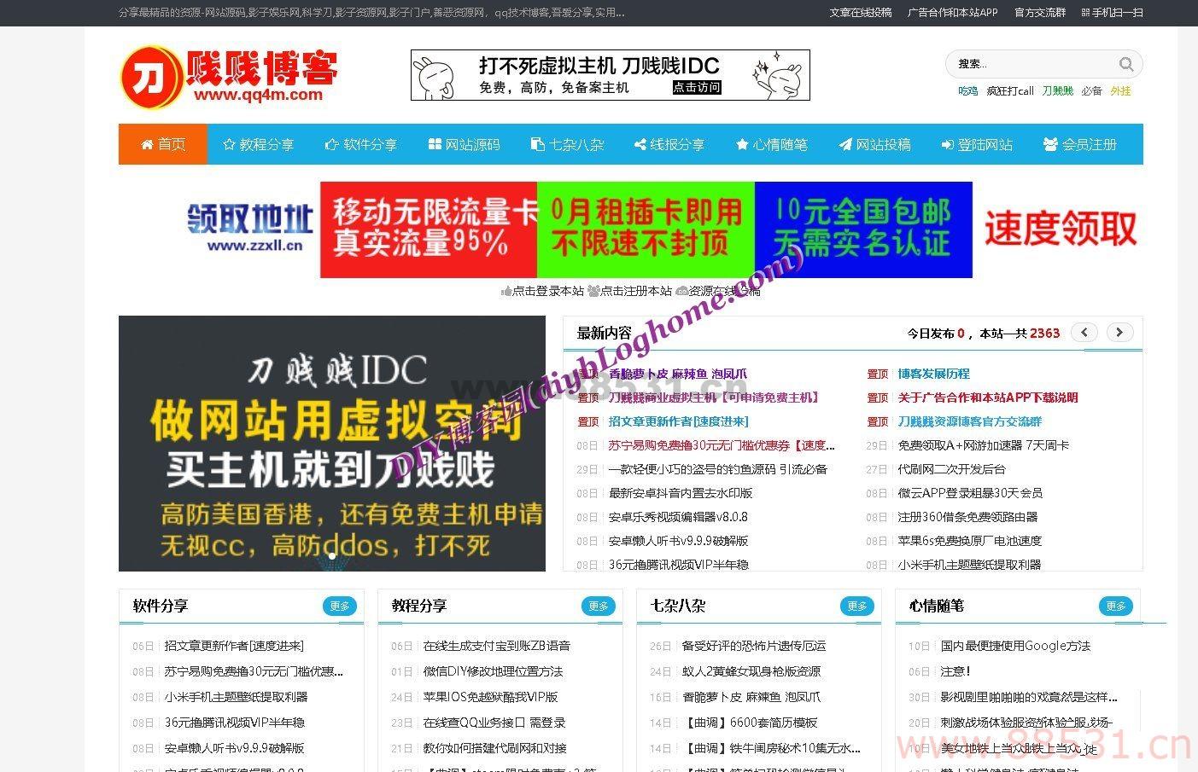Open 在线查QQ业务接口 需登录 post
Viewport: 1198px width, 772px height.
(x=494, y=723)
